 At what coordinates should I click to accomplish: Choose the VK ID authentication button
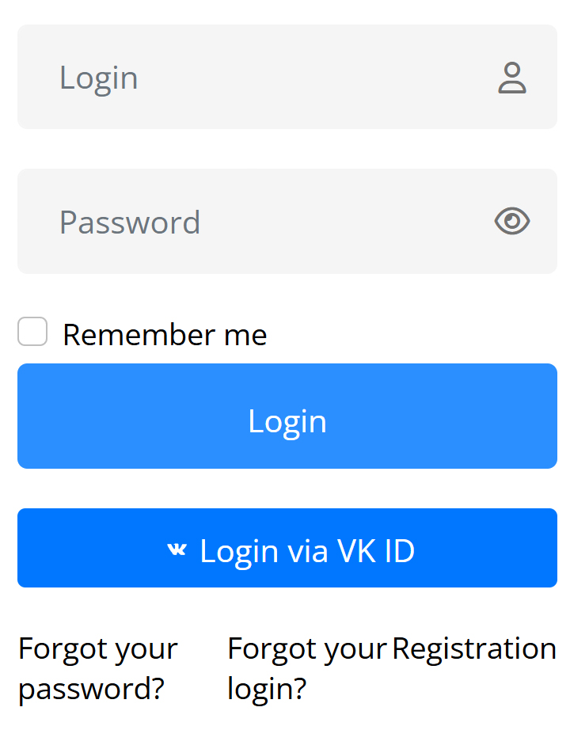point(287,548)
